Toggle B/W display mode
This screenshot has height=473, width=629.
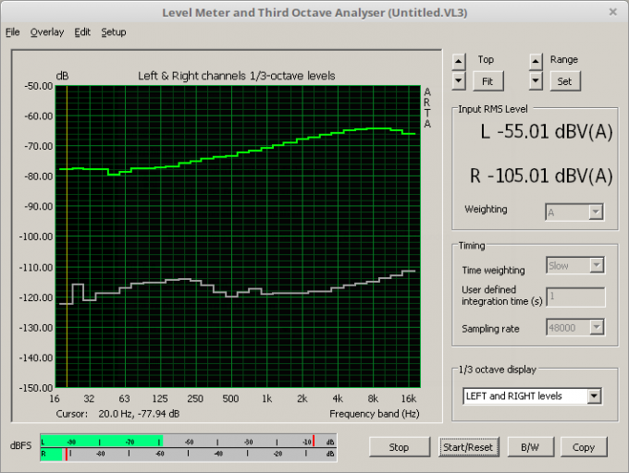point(530,447)
